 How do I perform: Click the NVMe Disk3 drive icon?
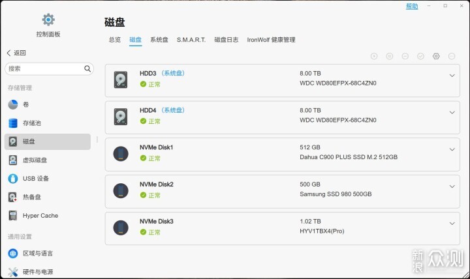point(121,228)
